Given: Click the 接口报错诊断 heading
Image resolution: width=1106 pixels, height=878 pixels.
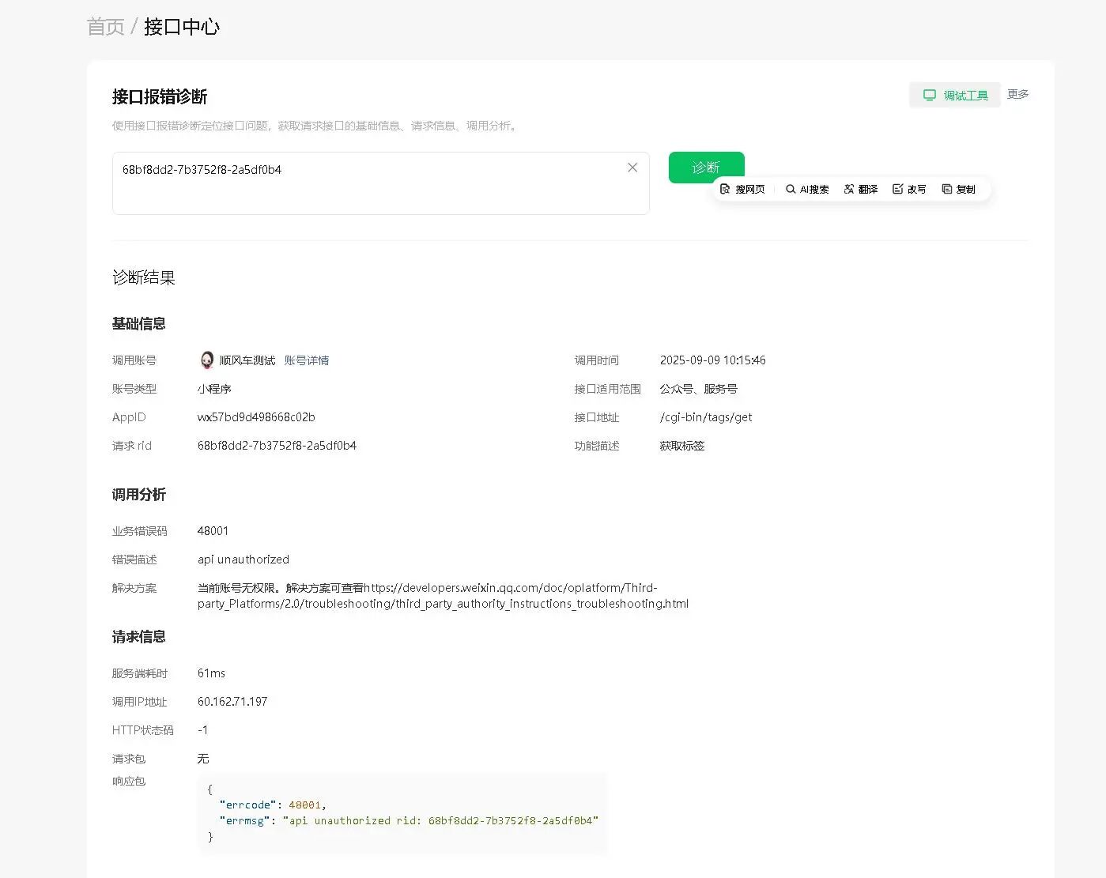Looking at the screenshot, I should pos(160,96).
